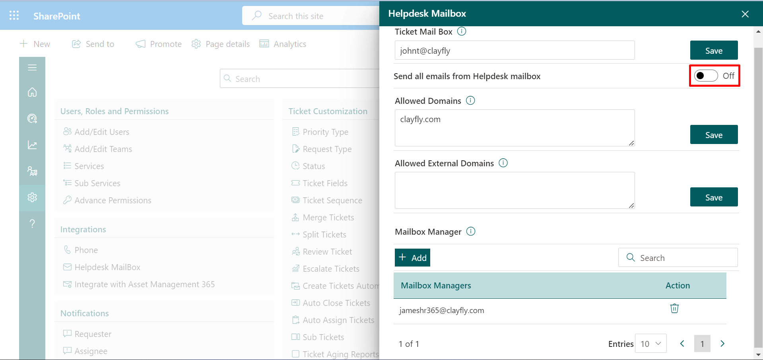The width and height of the screenshot is (763, 360).
Task: Open Auto Assign Tickets settings
Action: (x=333, y=320)
